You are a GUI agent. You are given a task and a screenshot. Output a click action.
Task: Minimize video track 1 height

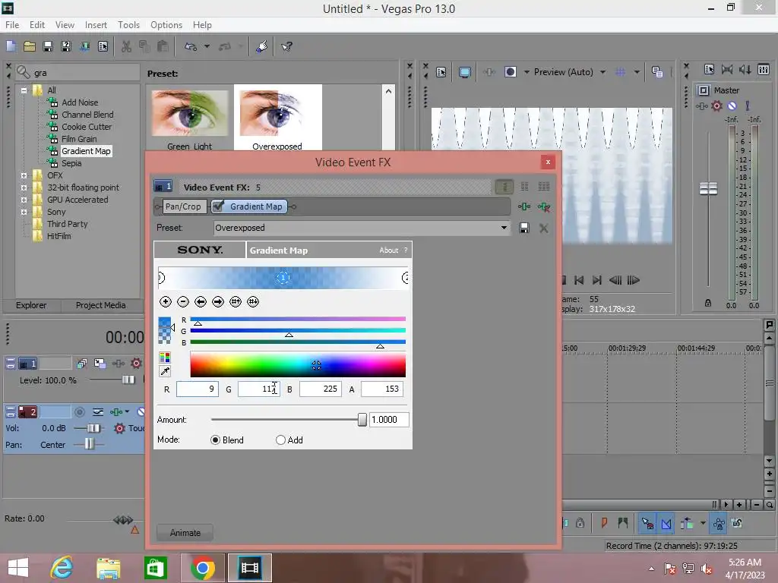click(x=11, y=364)
